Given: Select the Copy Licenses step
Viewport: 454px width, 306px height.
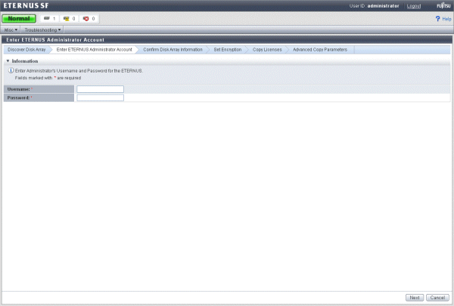Looking at the screenshot, I should click(x=267, y=49).
